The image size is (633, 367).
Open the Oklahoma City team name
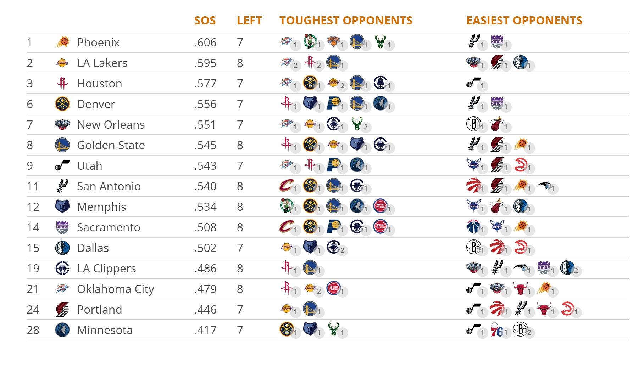(116, 289)
